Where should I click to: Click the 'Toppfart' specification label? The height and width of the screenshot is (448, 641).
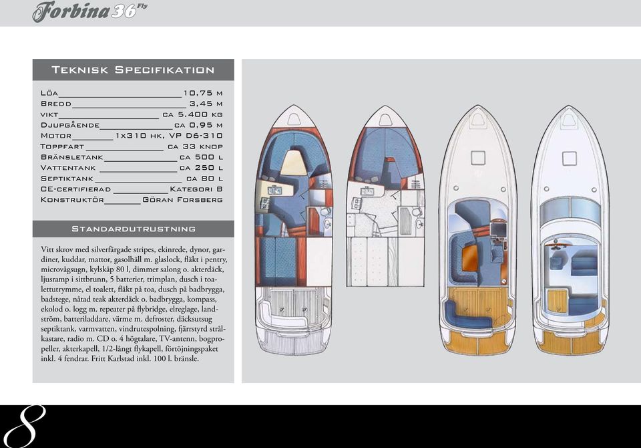(62, 146)
